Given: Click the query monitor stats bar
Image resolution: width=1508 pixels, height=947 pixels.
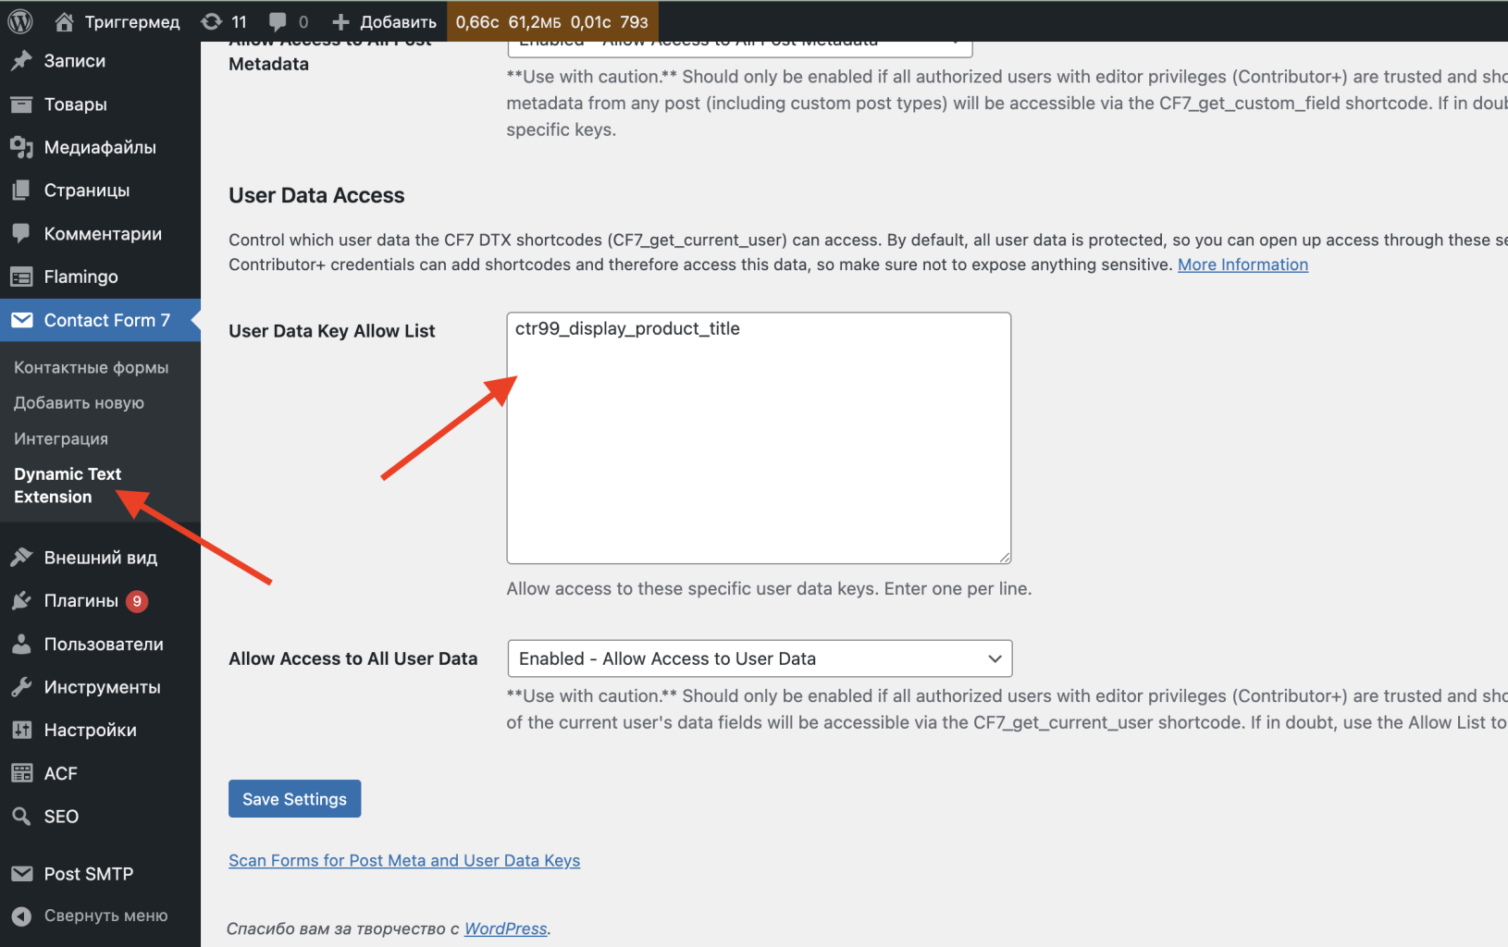Looking at the screenshot, I should [552, 21].
